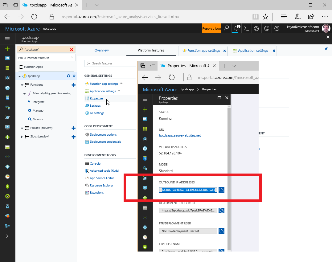The width and height of the screenshot is (332, 262).
Task: Open Resource Explorer link
Action: 101,186
